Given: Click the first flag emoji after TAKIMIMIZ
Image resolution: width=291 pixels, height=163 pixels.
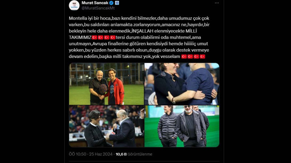Looking at the screenshot, I should (x=95, y=38).
